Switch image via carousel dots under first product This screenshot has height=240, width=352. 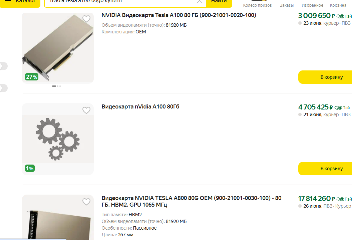pos(56,86)
